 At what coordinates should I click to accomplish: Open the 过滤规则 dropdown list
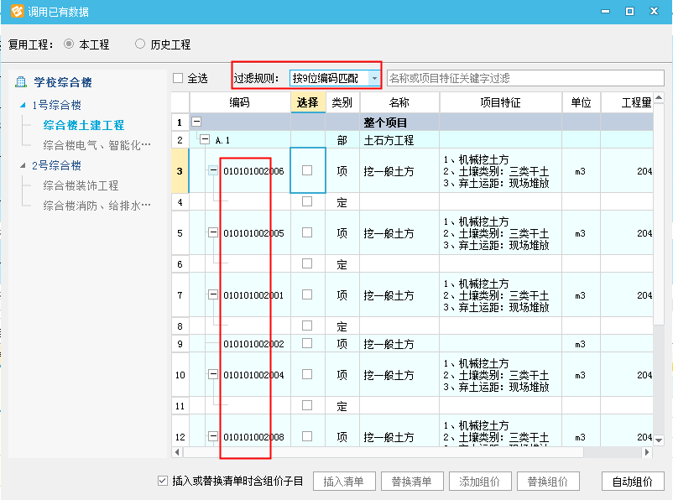373,78
